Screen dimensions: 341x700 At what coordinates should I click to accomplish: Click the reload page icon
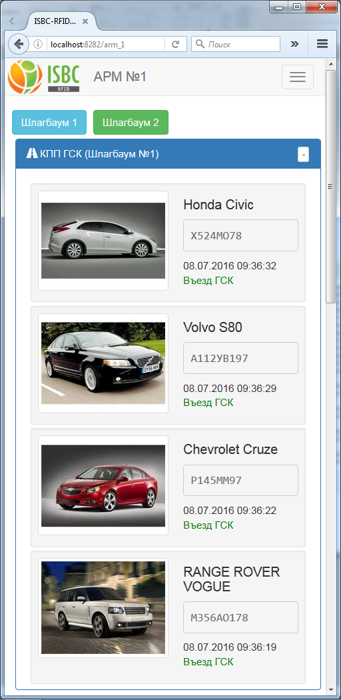(x=176, y=44)
